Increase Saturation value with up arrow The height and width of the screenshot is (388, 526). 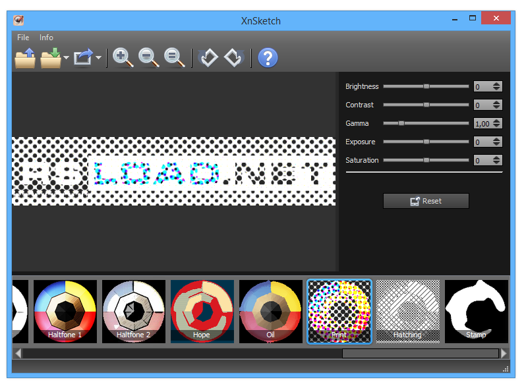click(496, 157)
